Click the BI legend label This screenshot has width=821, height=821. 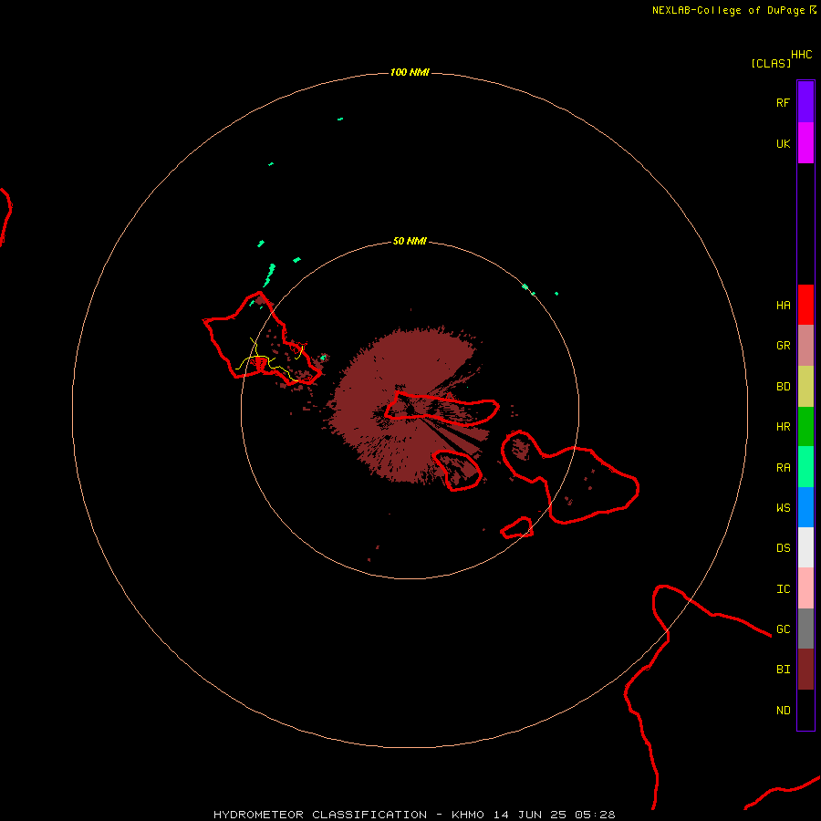(x=783, y=670)
